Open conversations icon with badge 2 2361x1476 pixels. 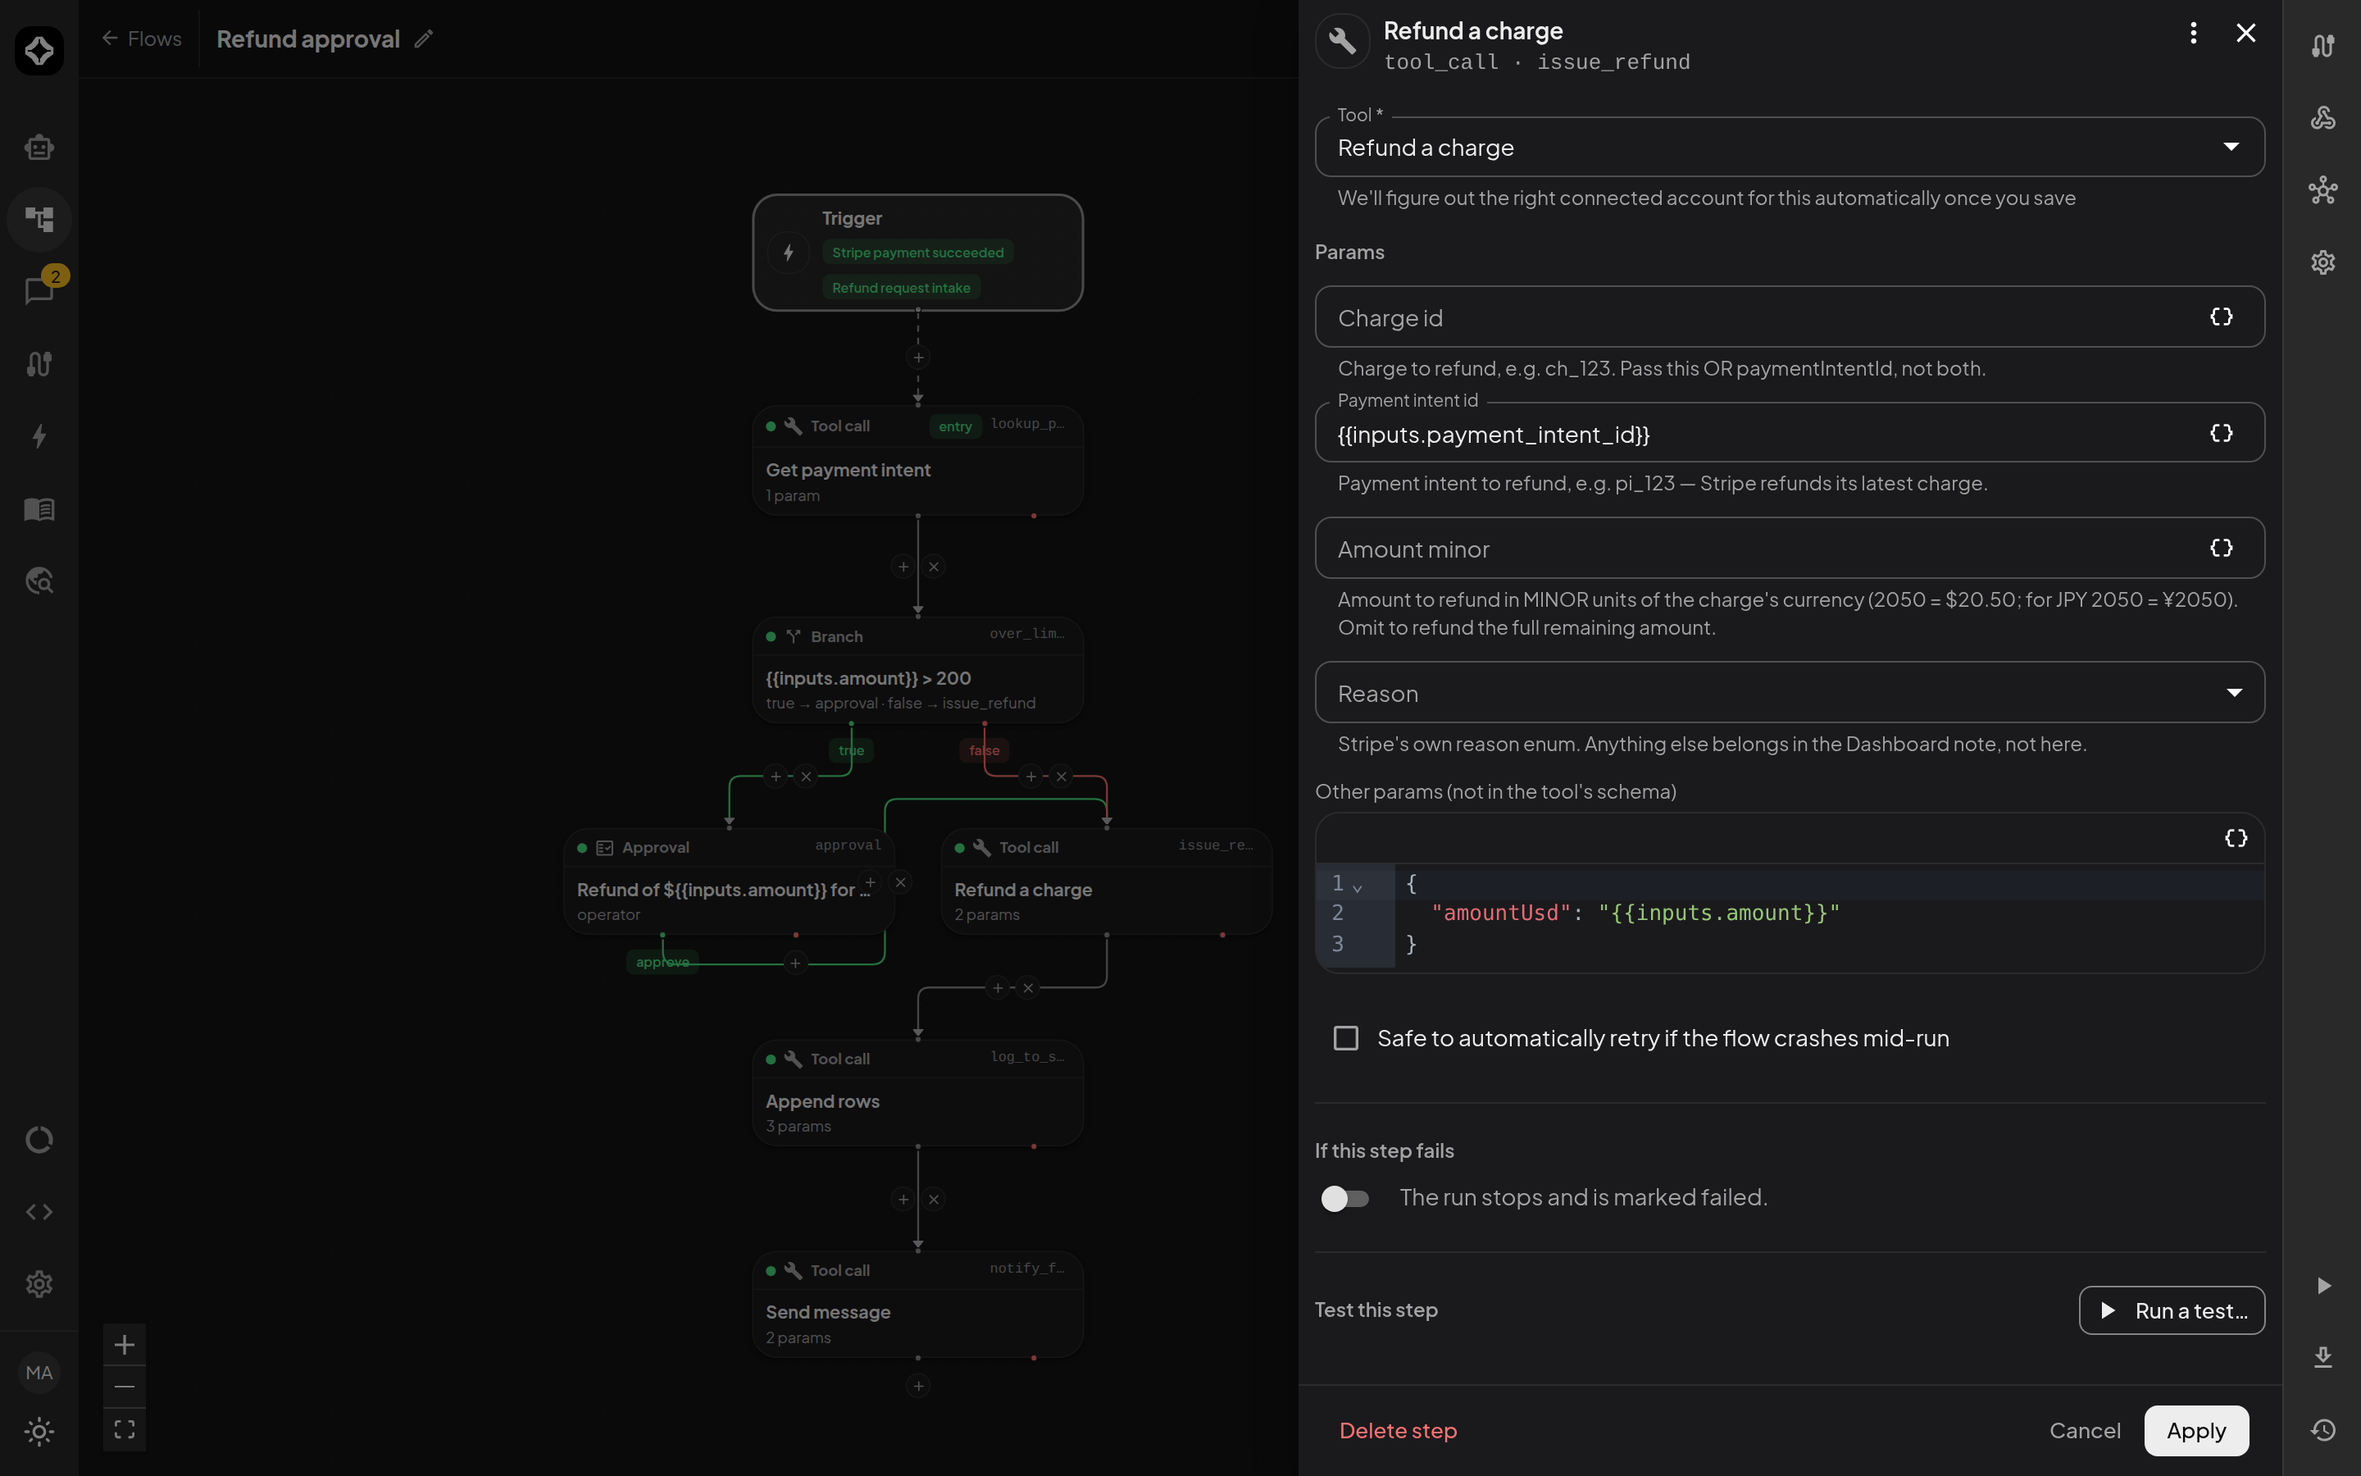[39, 290]
